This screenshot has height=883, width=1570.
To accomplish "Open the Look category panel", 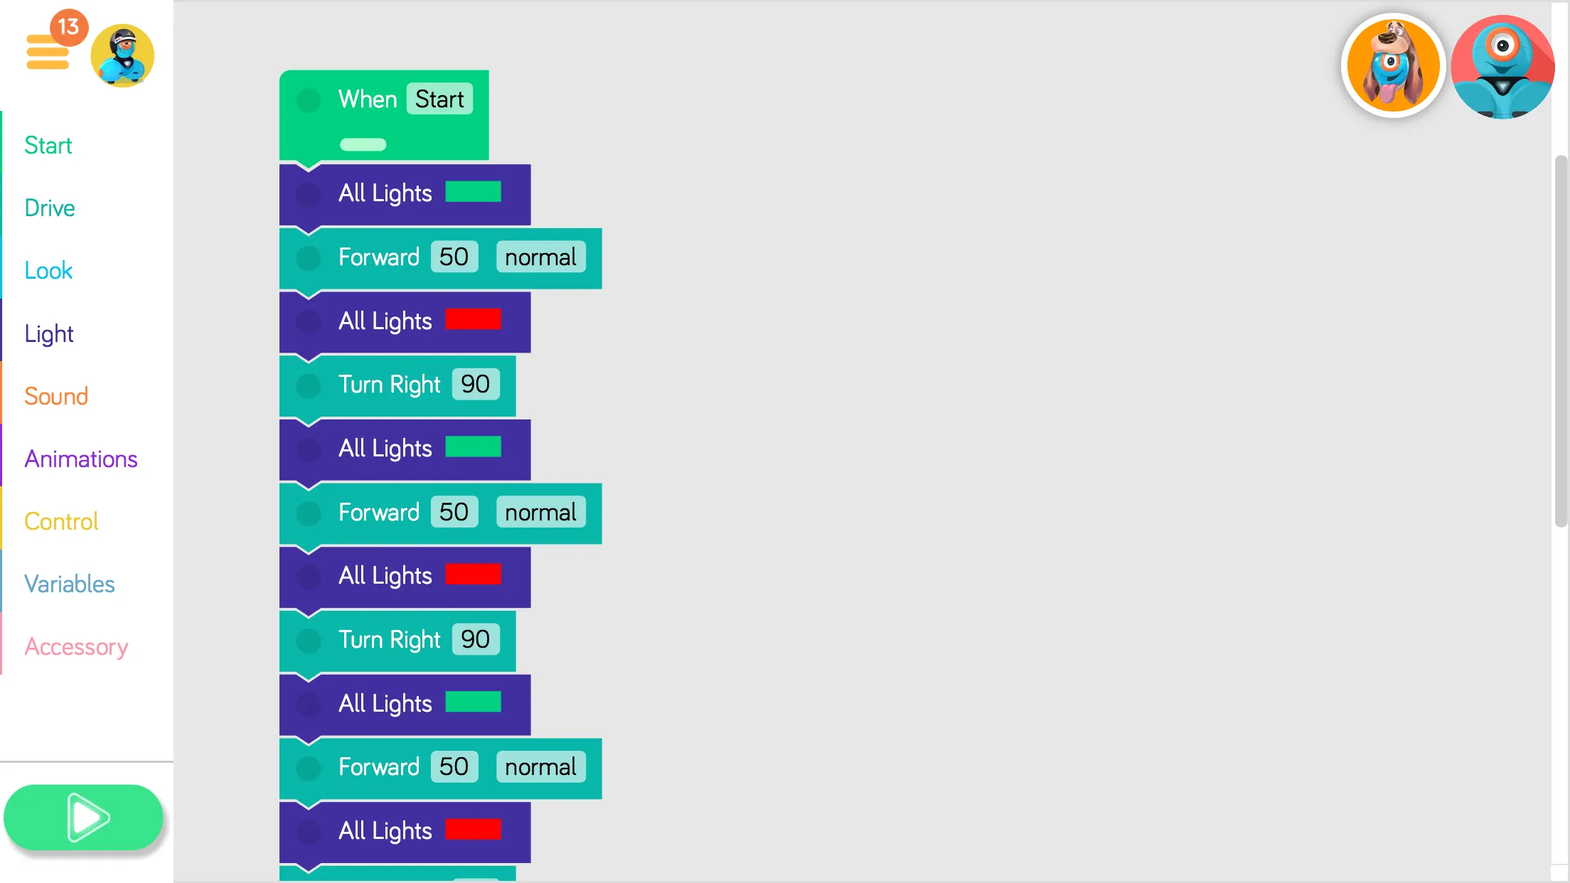I will click(48, 271).
